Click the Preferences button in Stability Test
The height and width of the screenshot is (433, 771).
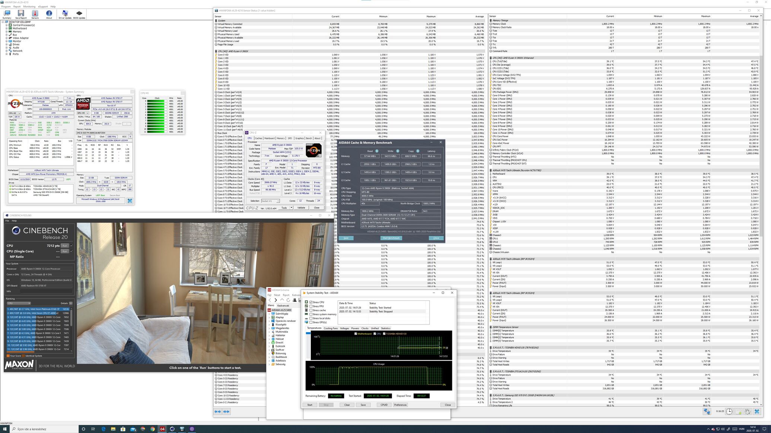[400, 405]
